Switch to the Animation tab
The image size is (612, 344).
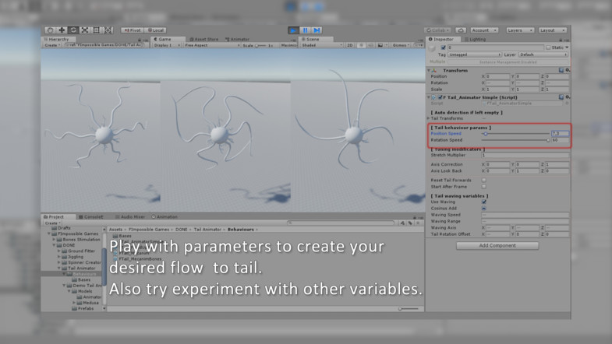pyautogui.click(x=164, y=216)
